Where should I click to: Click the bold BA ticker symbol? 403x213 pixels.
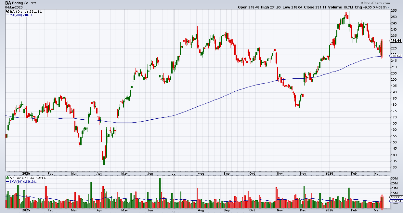pos(8,3)
